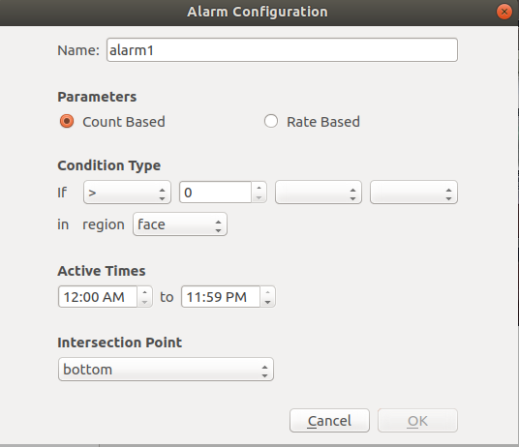Select the Count Based radio button
Image resolution: width=519 pixels, height=447 pixels.
pos(112,122)
